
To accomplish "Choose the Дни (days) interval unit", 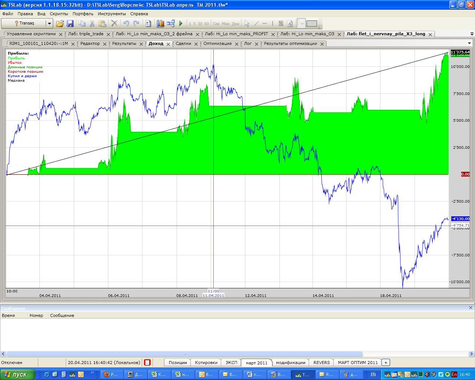I will (x=236, y=24).
